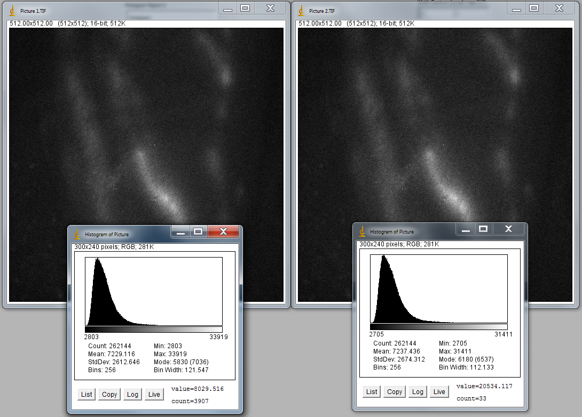
Task: Click the microscope icon in Picture 1.TIF title bar
Action: pos(12,11)
